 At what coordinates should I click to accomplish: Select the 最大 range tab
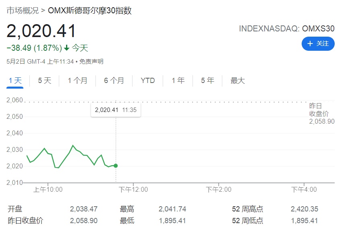point(238,81)
